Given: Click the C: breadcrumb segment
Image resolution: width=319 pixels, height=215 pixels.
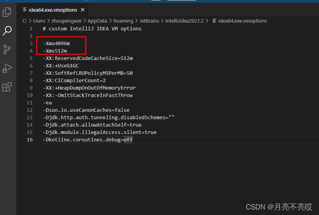Looking at the screenshot, I should tap(25, 21).
